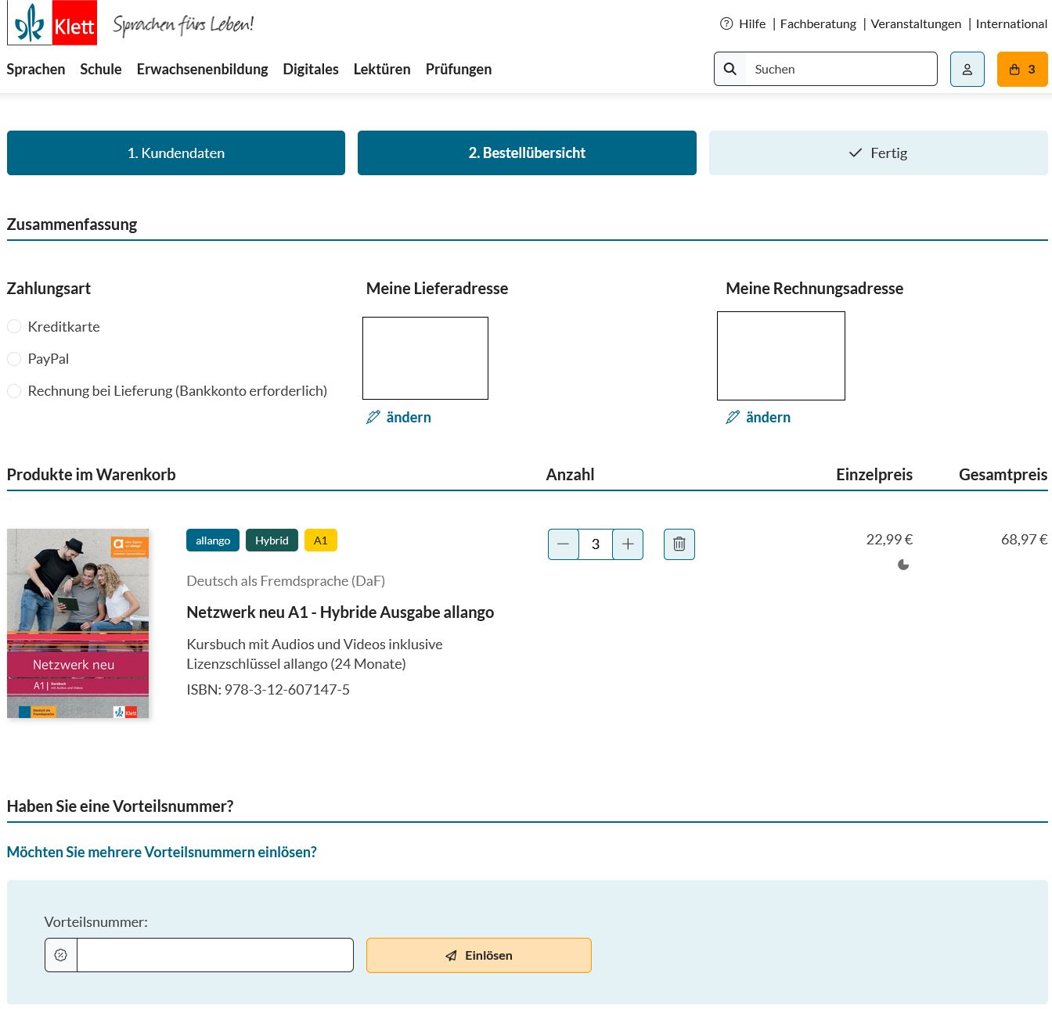
Task: Open the Fachberatung link
Action: pyautogui.click(x=818, y=23)
